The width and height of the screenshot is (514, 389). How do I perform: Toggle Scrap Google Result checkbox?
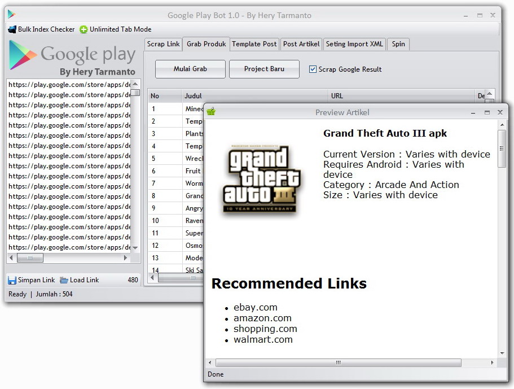(313, 69)
